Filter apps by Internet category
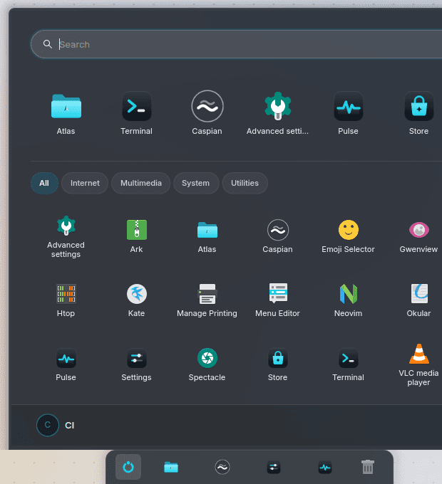 [x=85, y=183]
